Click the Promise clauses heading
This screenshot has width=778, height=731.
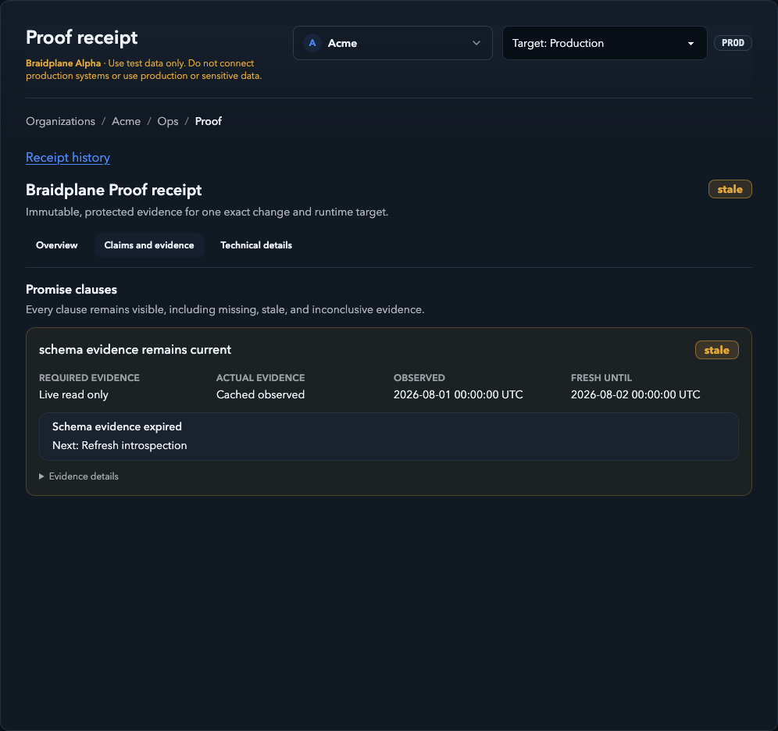coord(71,290)
